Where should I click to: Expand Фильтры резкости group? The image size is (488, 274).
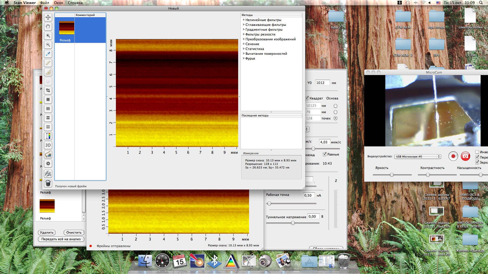click(x=244, y=34)
